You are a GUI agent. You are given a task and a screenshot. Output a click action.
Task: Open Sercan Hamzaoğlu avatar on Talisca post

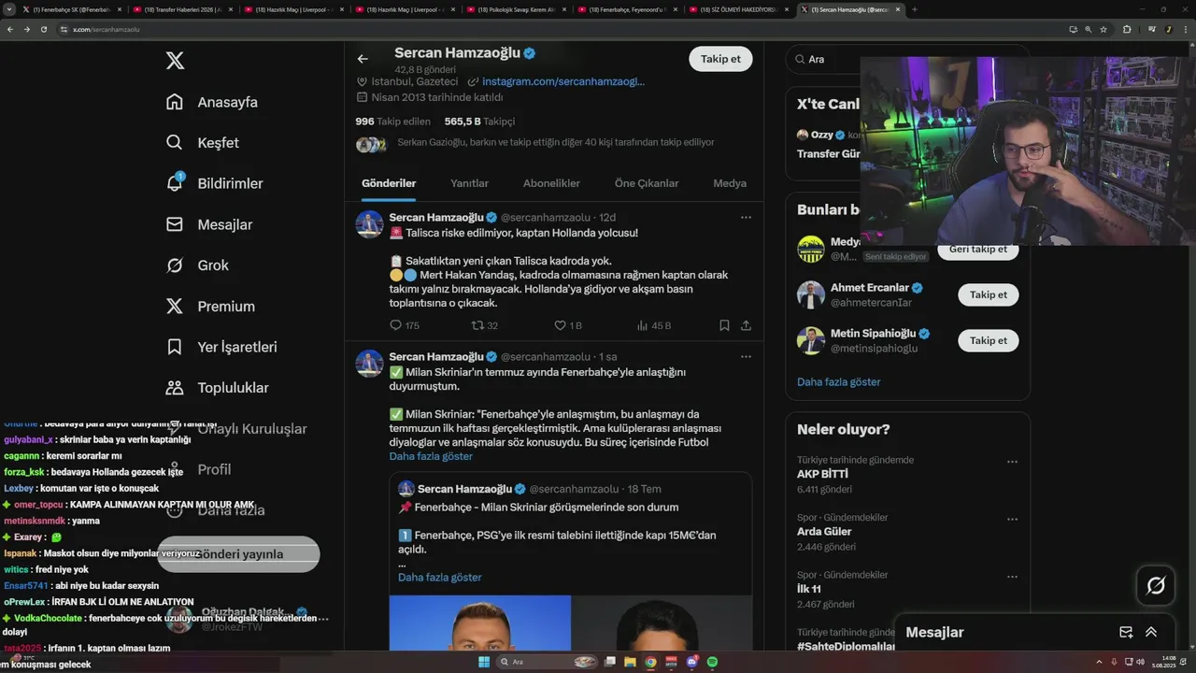[369, 224]
